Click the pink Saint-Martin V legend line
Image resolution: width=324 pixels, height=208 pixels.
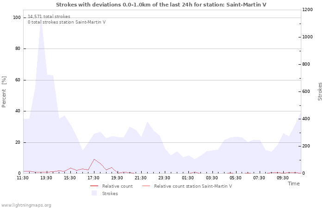pyautogui.click(x=146, y=186)
